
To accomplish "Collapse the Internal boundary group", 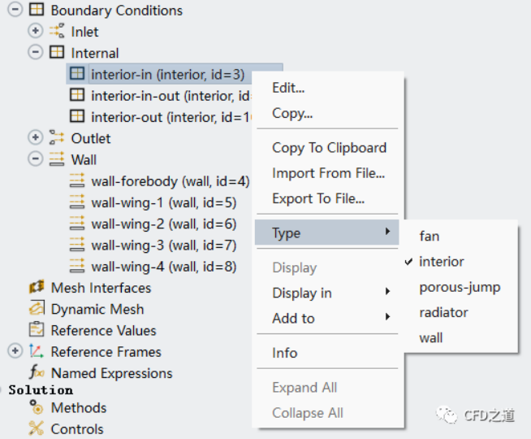I will pos(35,53).
